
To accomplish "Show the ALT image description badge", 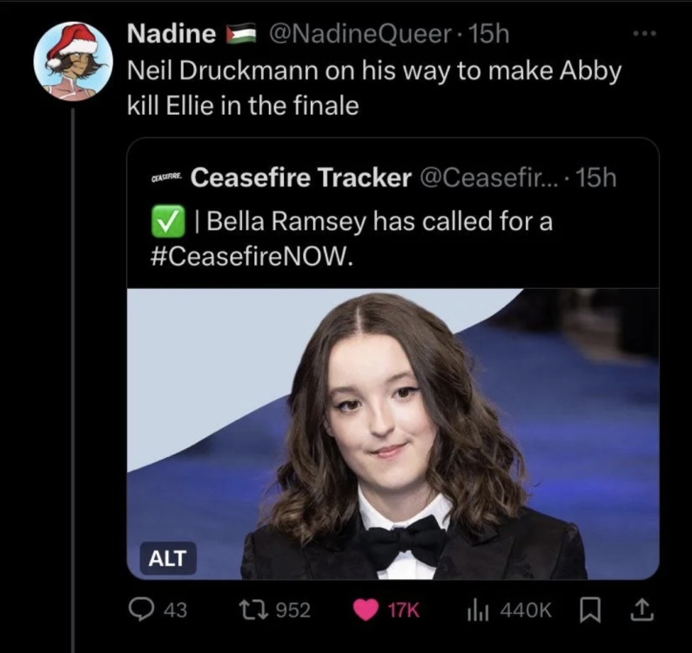I will click(167, 558).
